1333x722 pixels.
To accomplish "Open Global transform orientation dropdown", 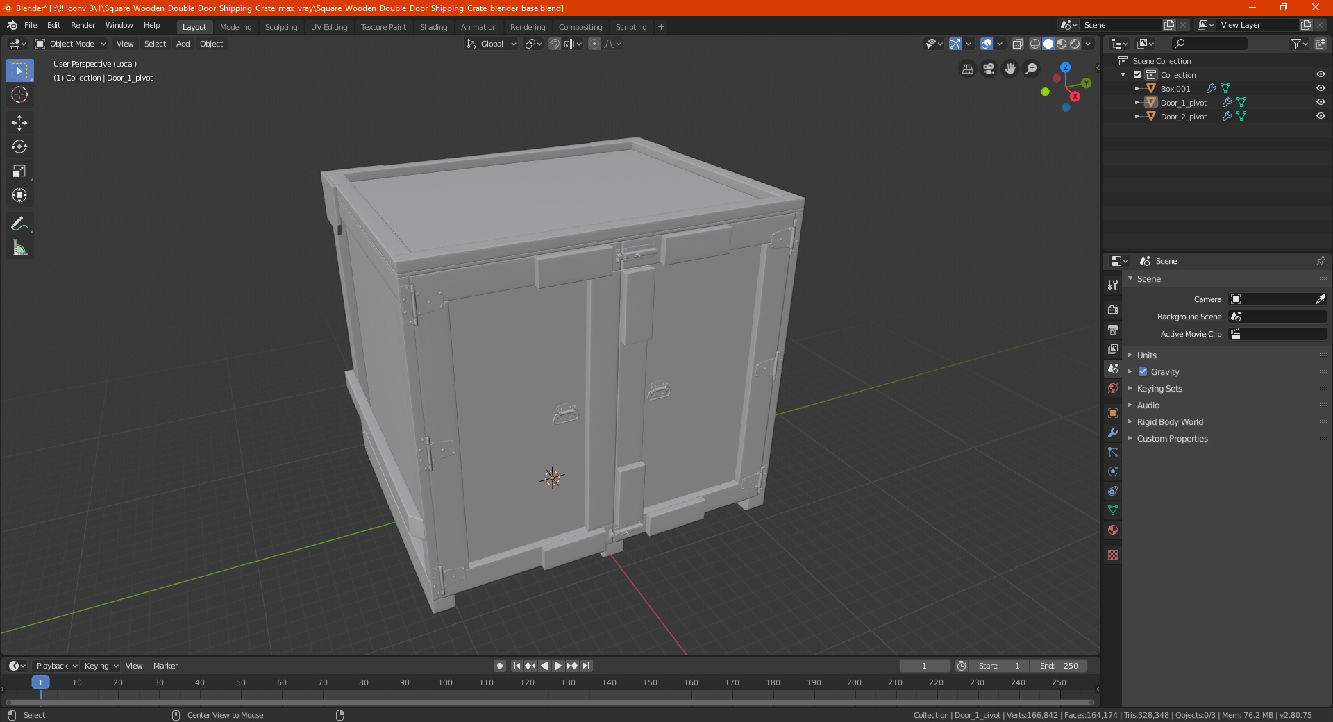I will click(x=492, y=44).
